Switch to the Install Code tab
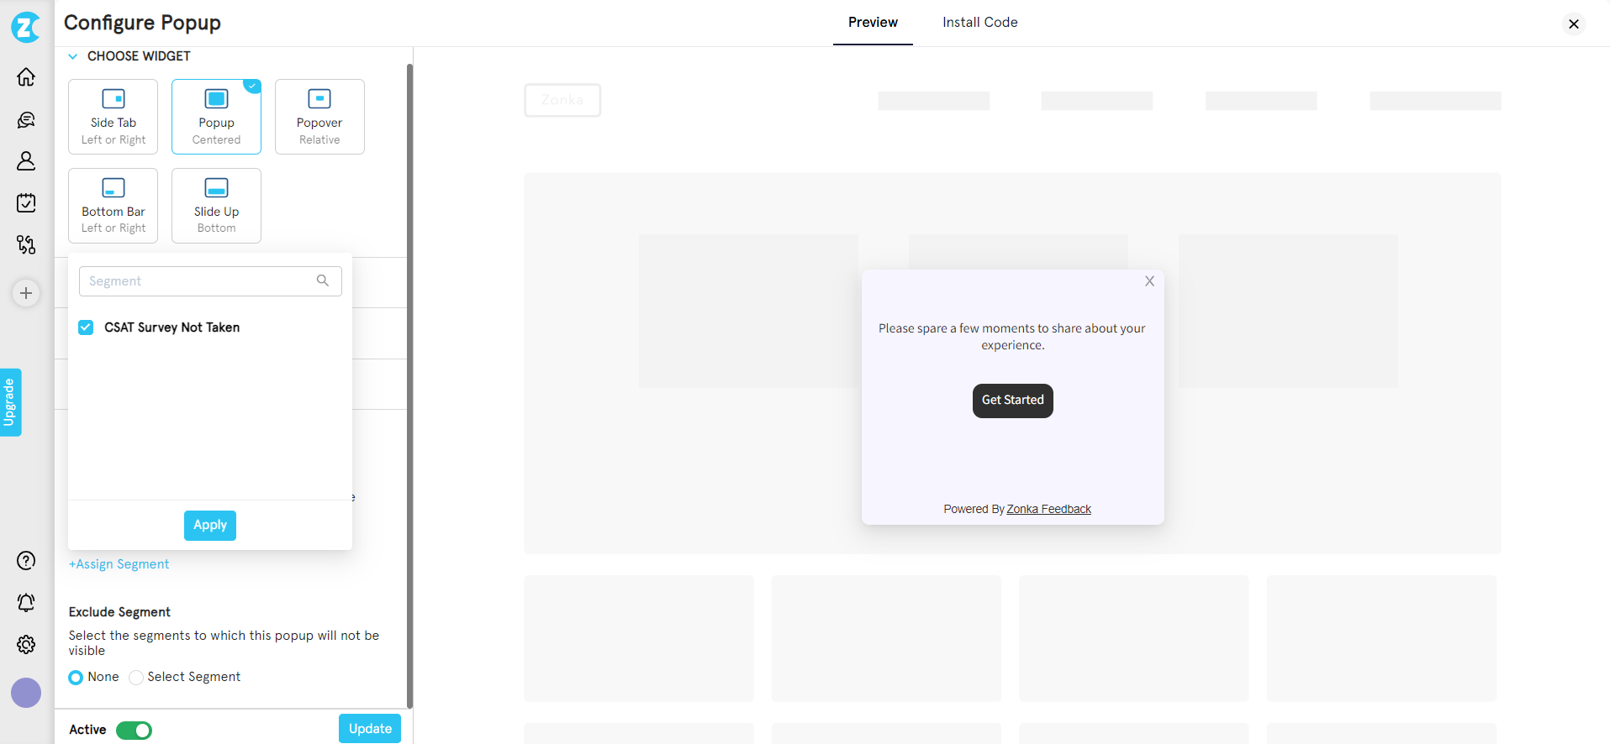Viewport: 1610px width, 744px height. click(x=979, y=23)
